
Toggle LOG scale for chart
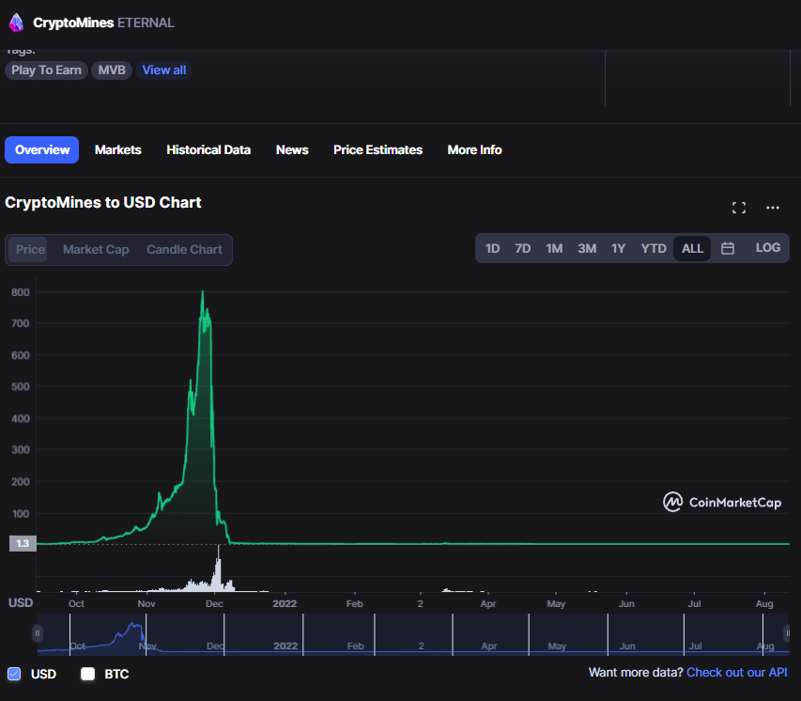768,248
